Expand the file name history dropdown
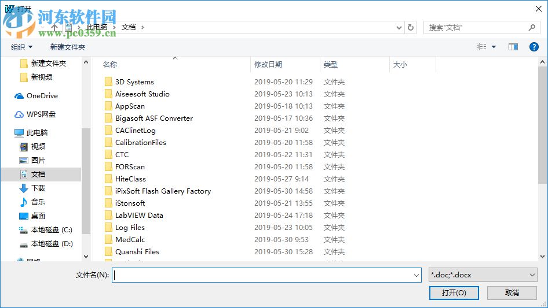Viewport: 548px width, 308px height. pyautogui.click(x=417, y=275)
